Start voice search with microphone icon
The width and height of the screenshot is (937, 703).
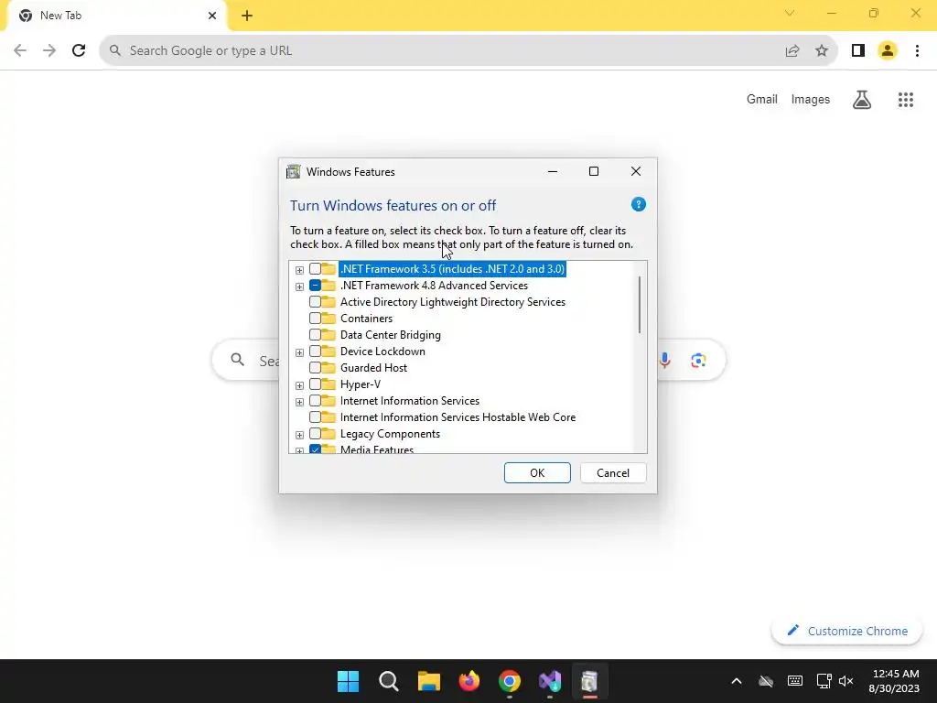point(664,361)
